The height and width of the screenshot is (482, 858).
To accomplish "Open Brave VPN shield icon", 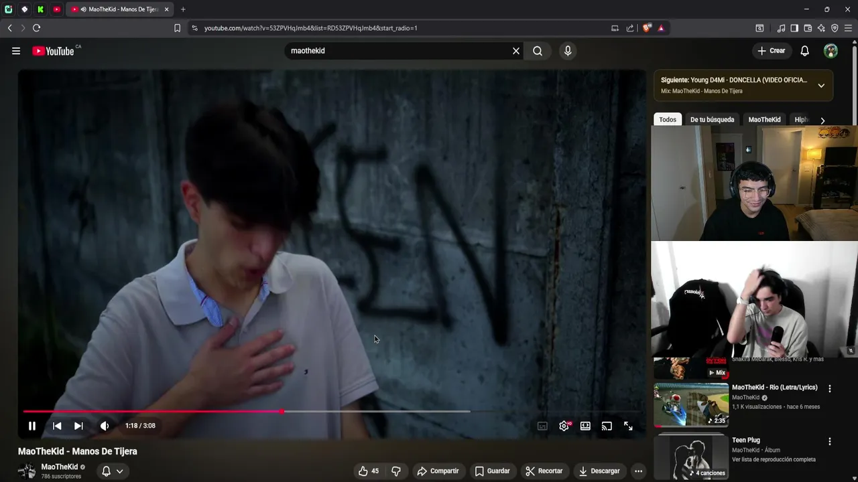I will coord(835,28).
